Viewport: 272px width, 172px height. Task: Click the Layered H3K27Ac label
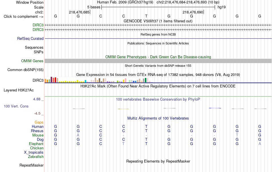pos(19,90)
